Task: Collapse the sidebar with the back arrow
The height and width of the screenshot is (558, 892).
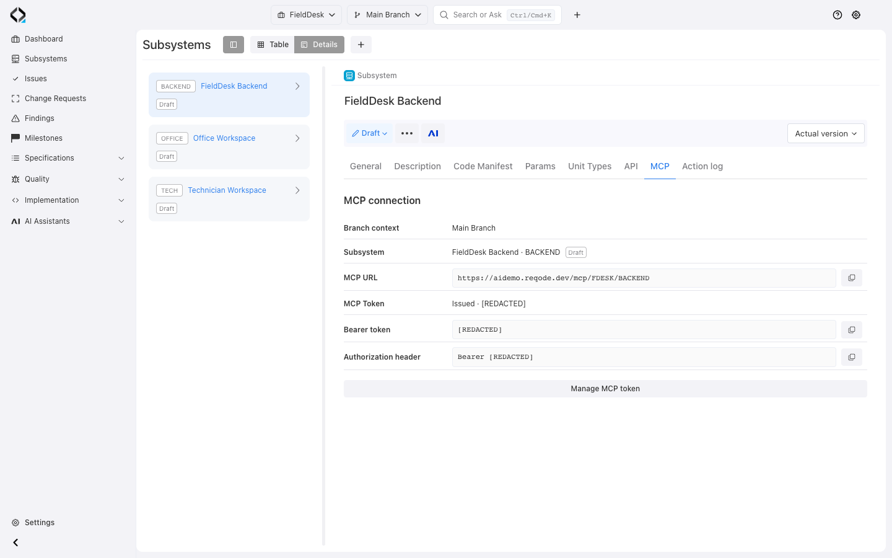Action: (15, 542)
